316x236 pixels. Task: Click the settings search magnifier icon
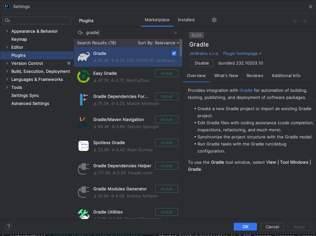point(7,20)
